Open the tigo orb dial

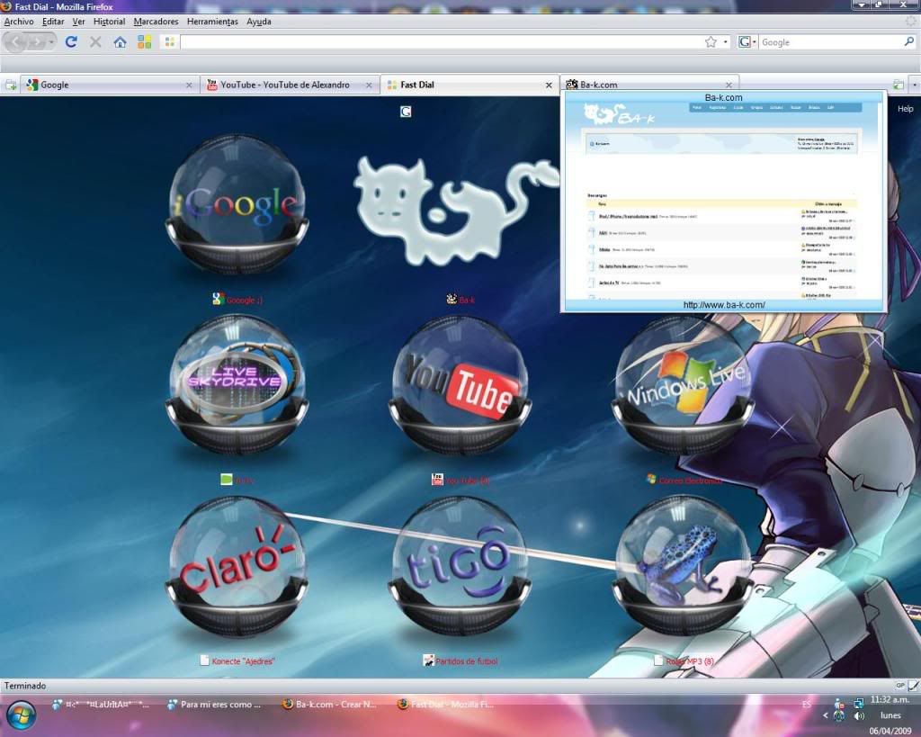[460, 566]
